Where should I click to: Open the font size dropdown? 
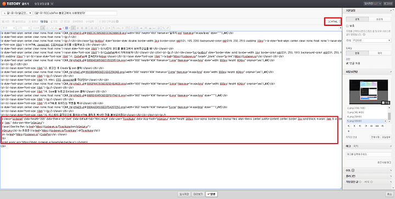click(x=36, y=28)
